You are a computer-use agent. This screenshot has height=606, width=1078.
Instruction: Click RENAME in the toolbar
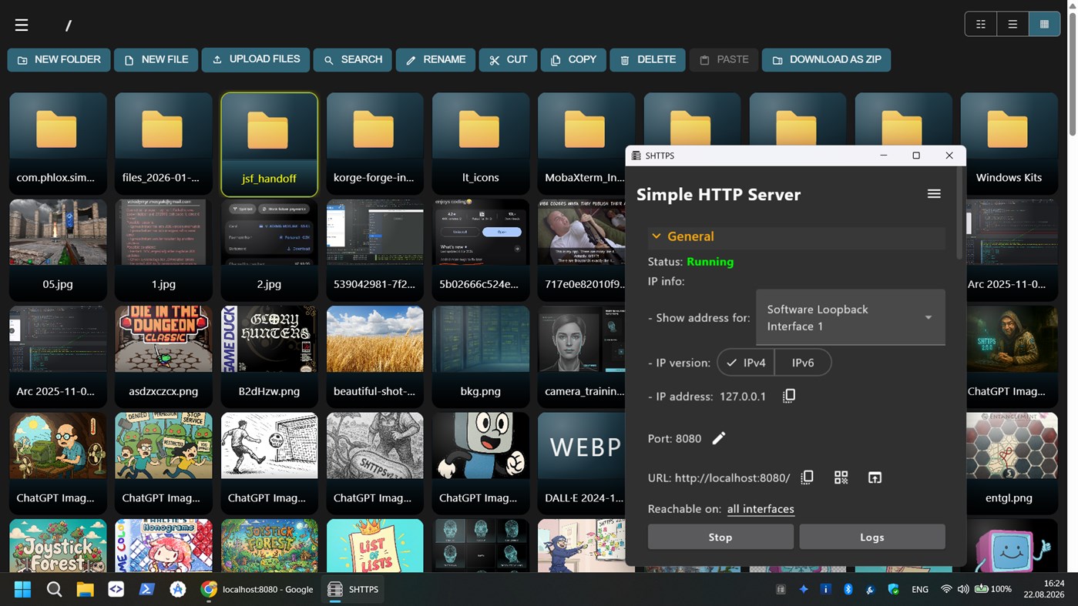pos(435,59)
